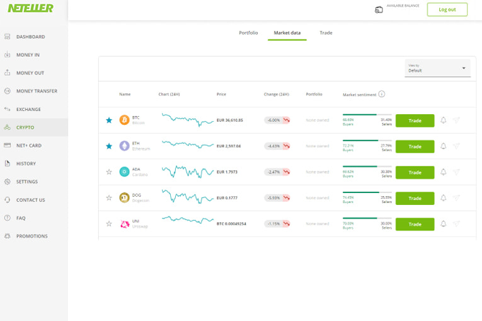This screenshot has width=482, height=321.
Task: Click the EUR 2,597.04 price
Action: click(x=228, y=146)
